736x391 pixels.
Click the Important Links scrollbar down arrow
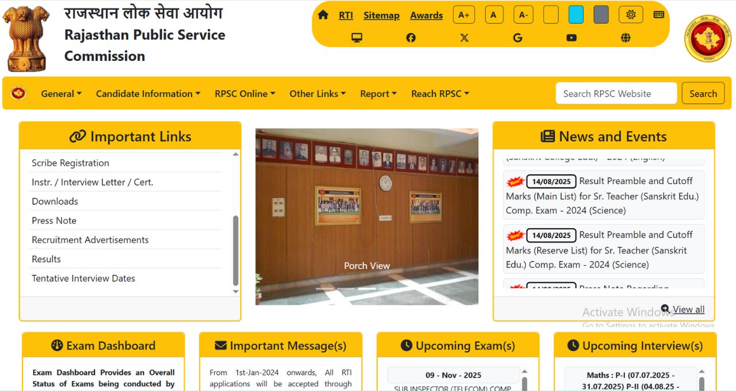(x=235, y=292)
